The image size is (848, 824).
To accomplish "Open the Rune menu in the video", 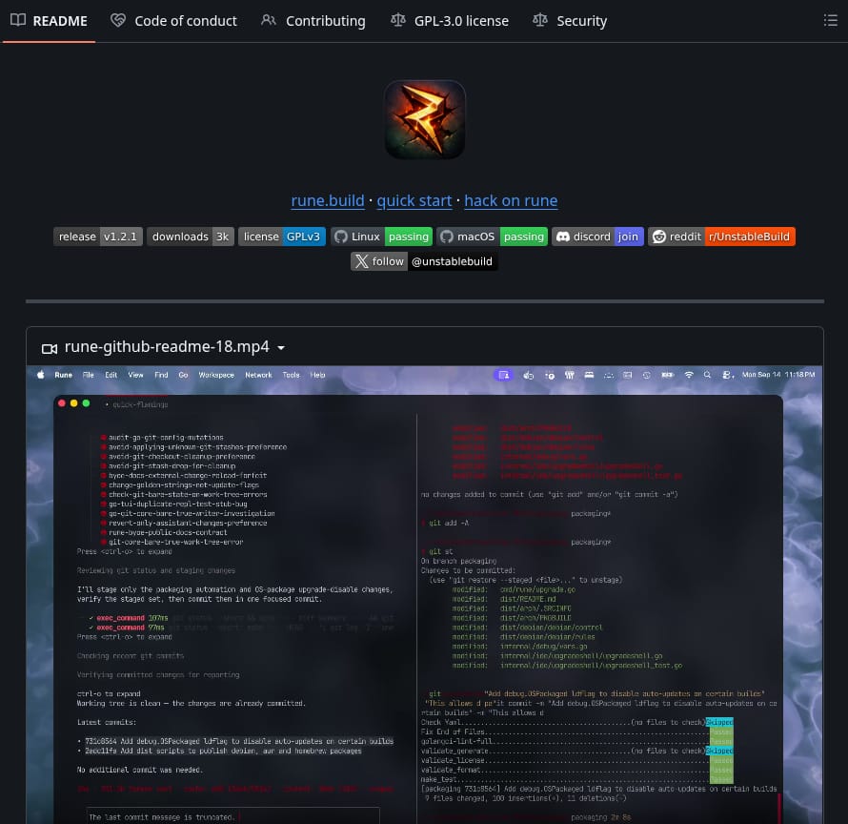I will pos(63,375).
